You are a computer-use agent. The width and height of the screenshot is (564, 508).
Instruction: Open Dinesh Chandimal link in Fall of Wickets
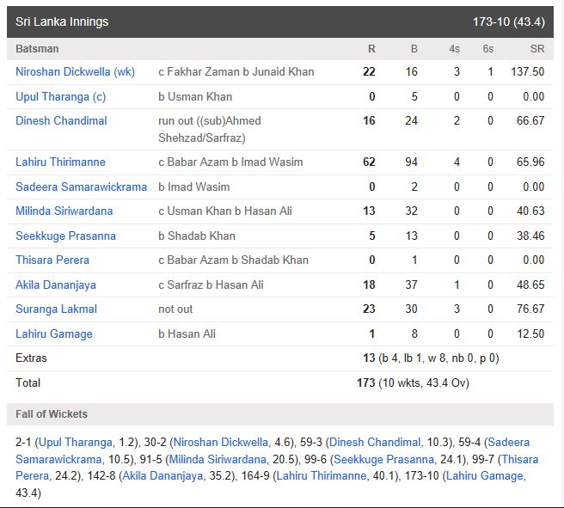pos(375,442)
